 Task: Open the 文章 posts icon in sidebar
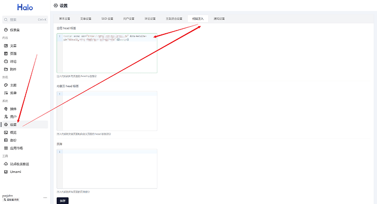coord(6,46)
